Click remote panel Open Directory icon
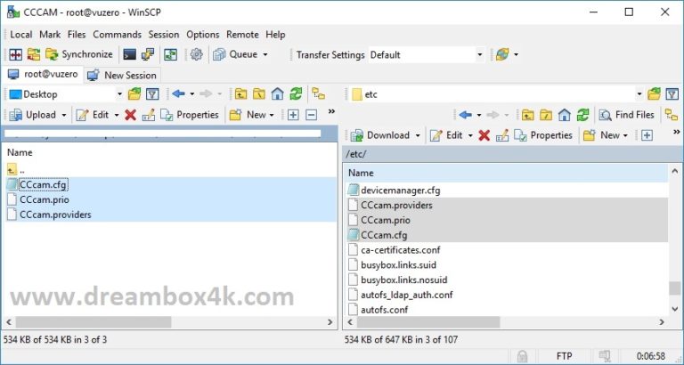Screen dimensions: 684x365 [x=654, y=93]
